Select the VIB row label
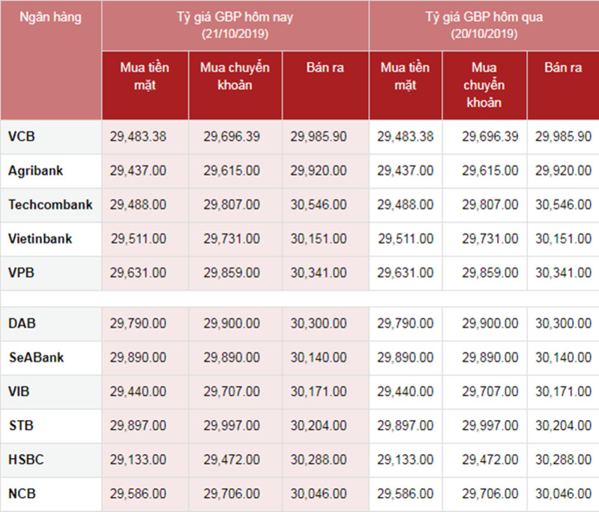This screenshot has height=512, width=599. (x=19, y=391)
